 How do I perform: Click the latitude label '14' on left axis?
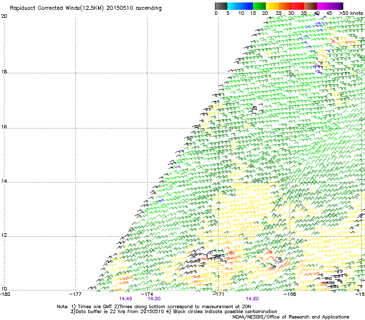click(x=4, y=181)
